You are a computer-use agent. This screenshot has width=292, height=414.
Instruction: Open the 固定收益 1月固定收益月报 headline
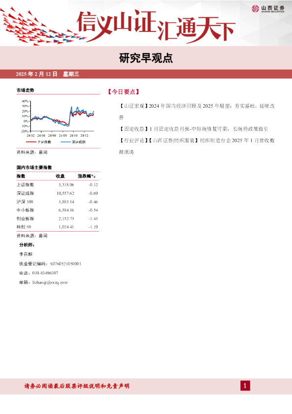194,129
